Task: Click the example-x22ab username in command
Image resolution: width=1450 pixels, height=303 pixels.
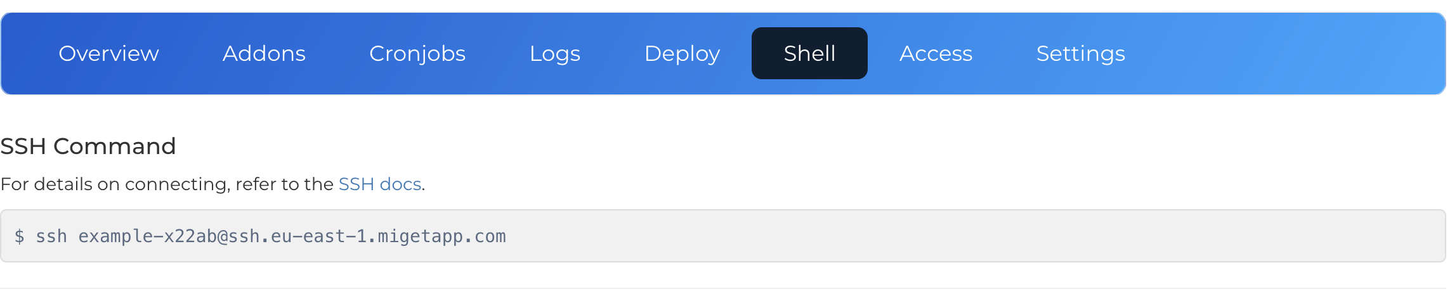Action: 148,236
